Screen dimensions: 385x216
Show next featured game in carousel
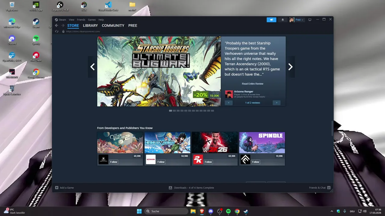290,67
